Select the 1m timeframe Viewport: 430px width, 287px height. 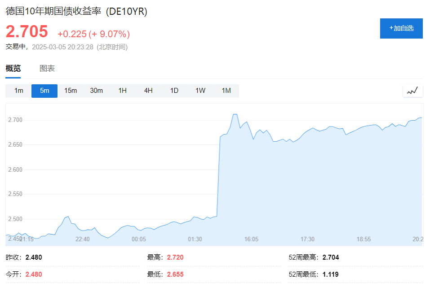click(x=18, y=90)
